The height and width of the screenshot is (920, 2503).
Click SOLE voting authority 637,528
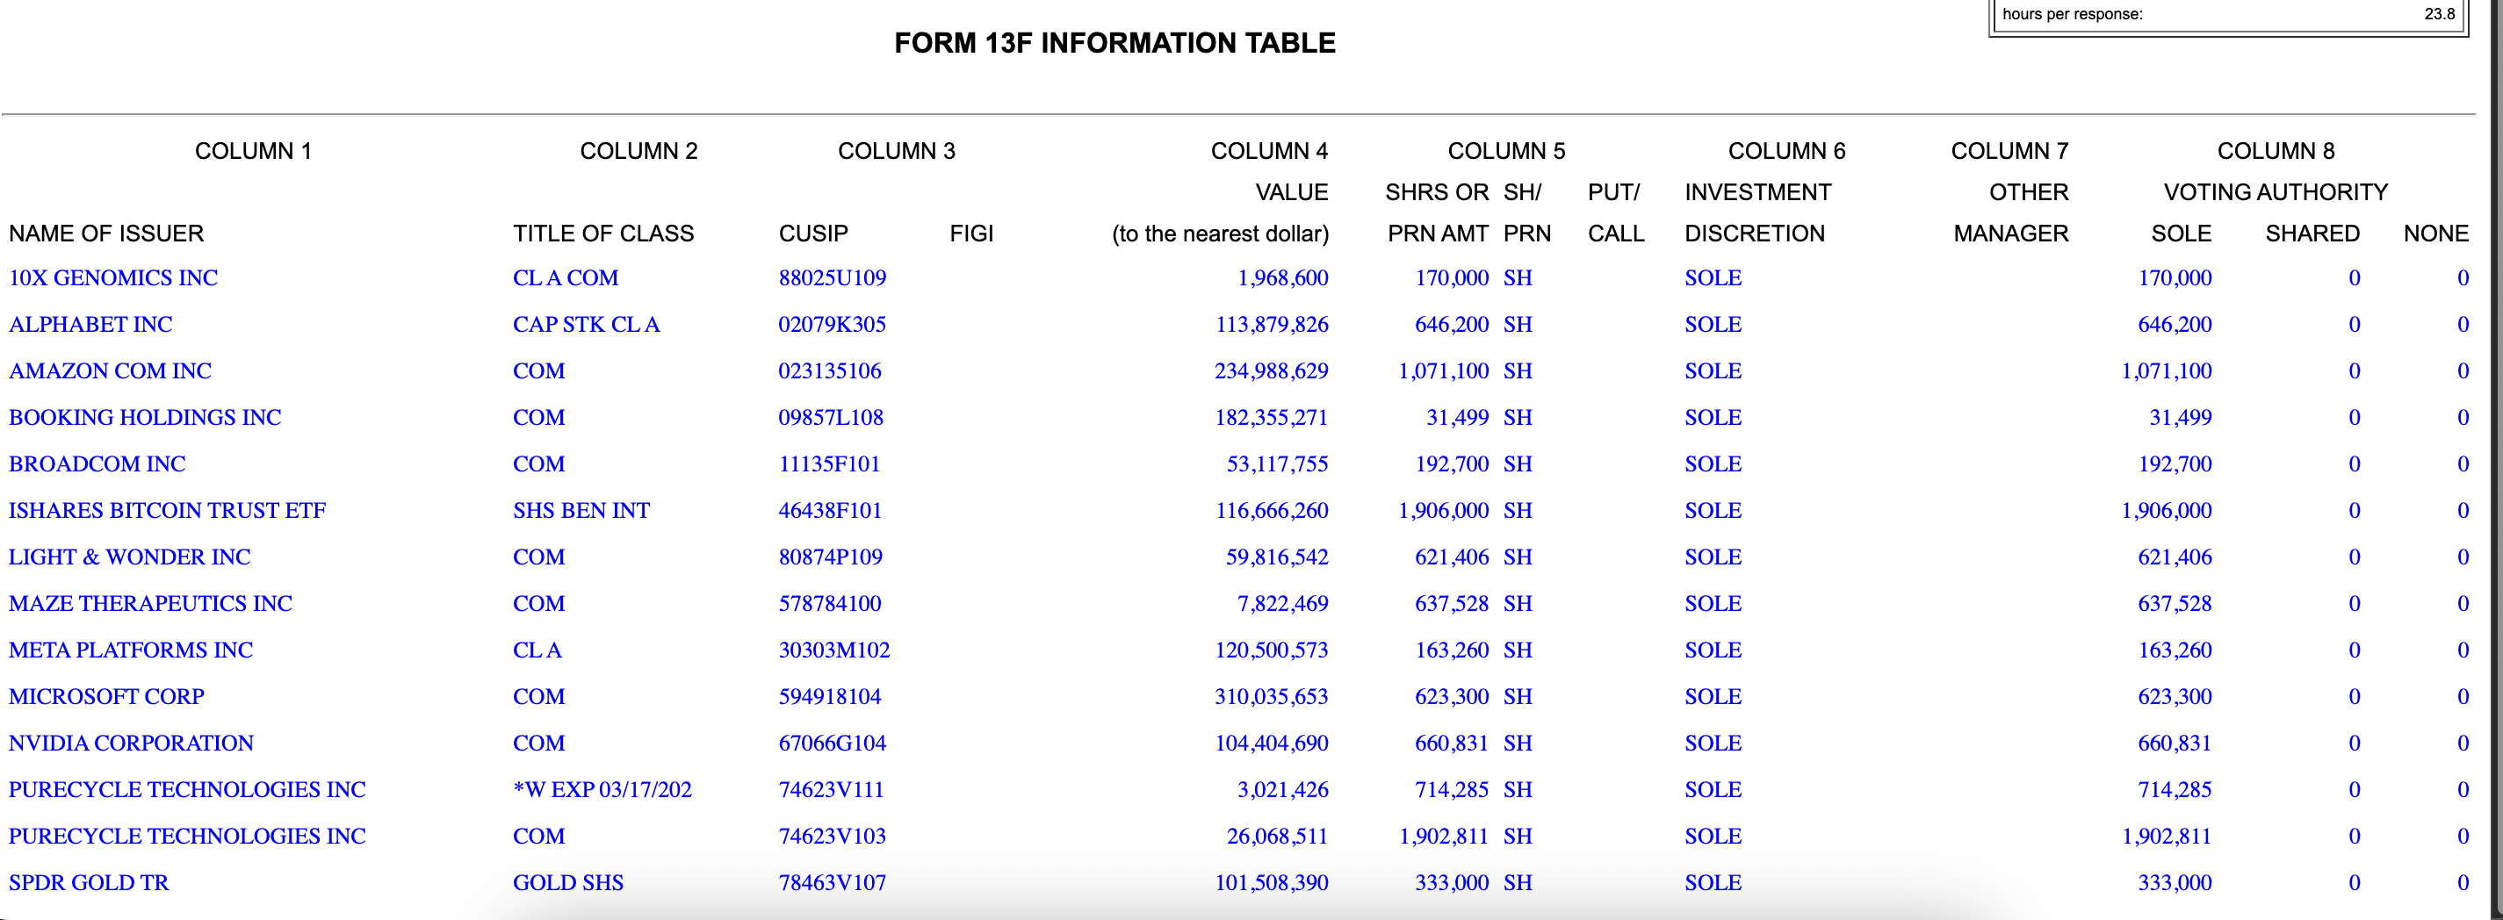pyautogui.click(x=2175, y=604)
